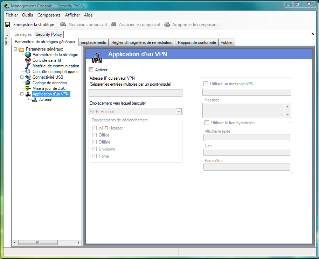Click the Message box scroll down arrow
319x259 pixels.
click(x=287, y=115)
